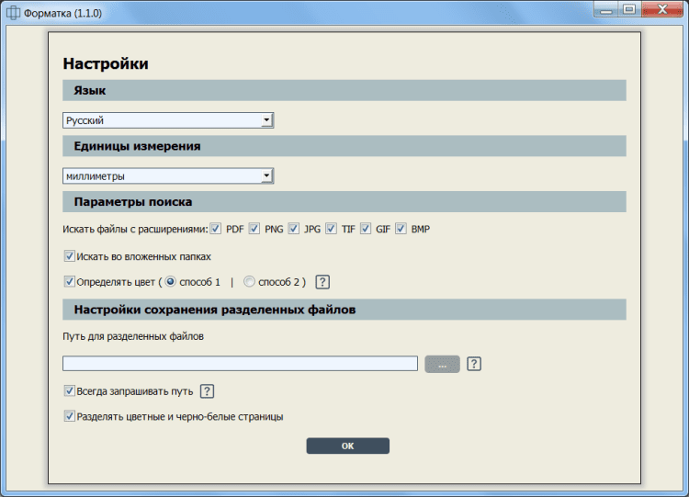Select the 'способ 1' radio button
The image size is (689, 497).
pos(171,282)
